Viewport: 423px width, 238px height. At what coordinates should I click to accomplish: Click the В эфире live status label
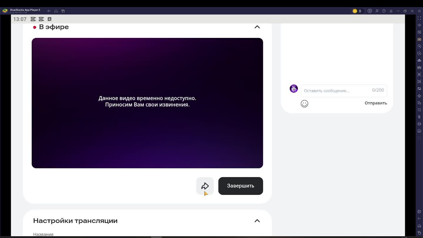pos(54,27)
